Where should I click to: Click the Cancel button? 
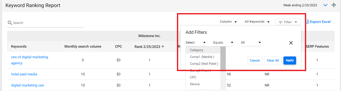255,60
